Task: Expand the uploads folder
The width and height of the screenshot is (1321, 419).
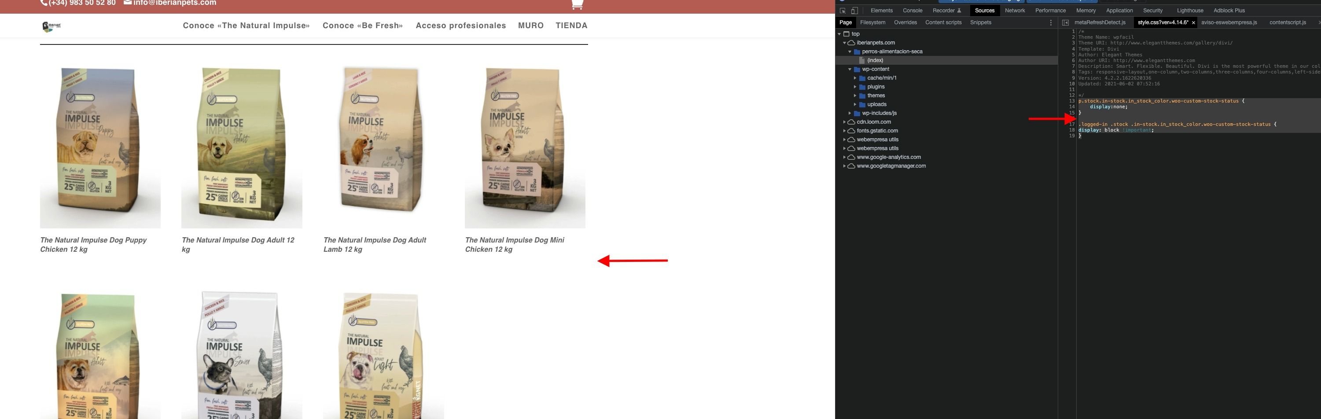Action: [855, 105]
